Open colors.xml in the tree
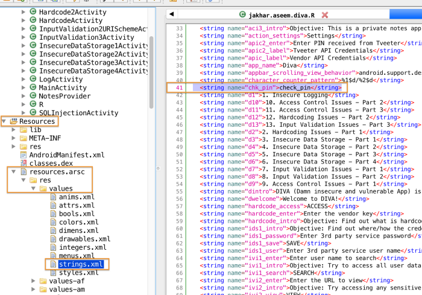Screen dimensions: 422x295 (x=78, y=222)
